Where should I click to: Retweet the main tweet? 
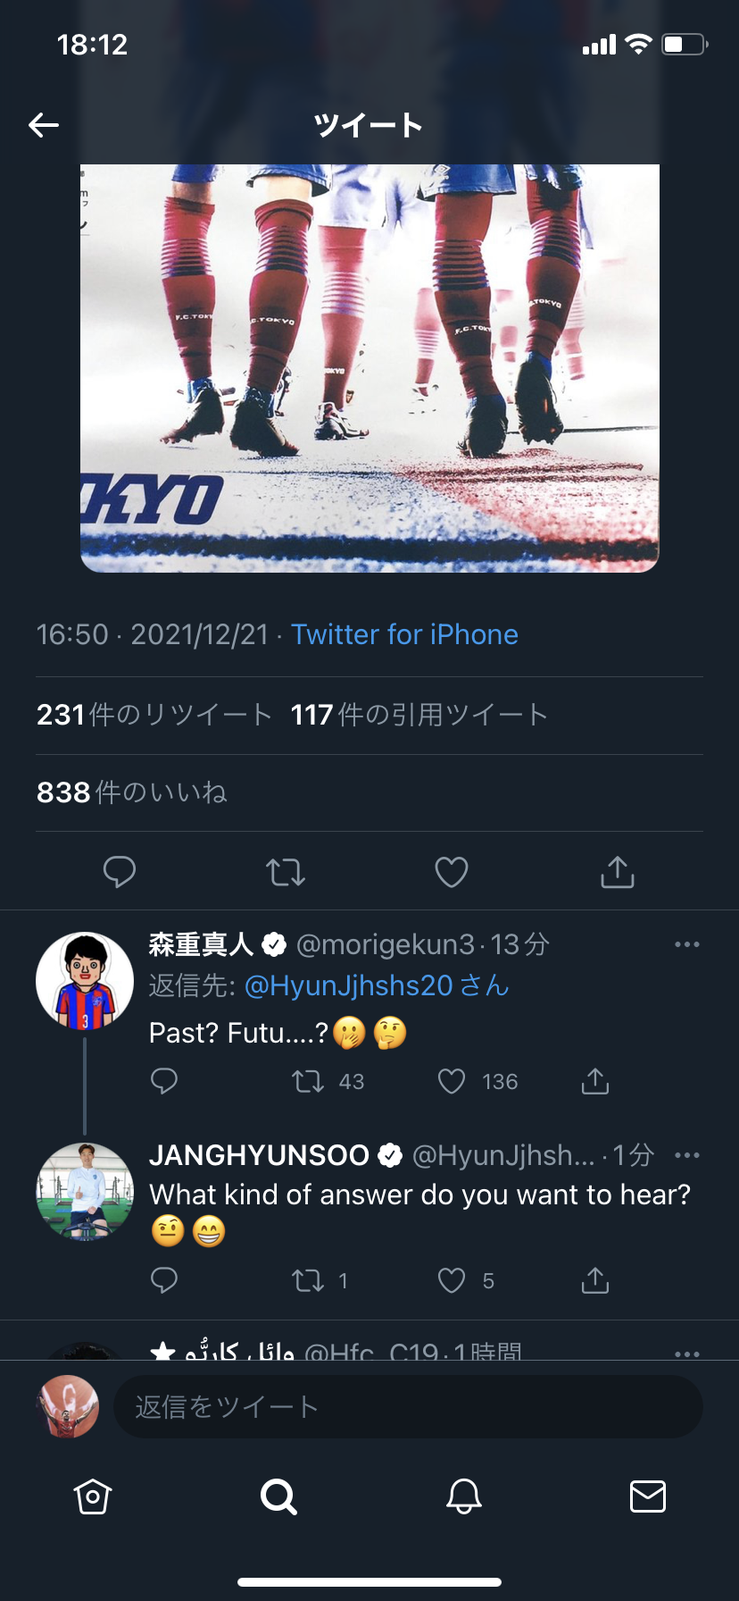(286, 871)
